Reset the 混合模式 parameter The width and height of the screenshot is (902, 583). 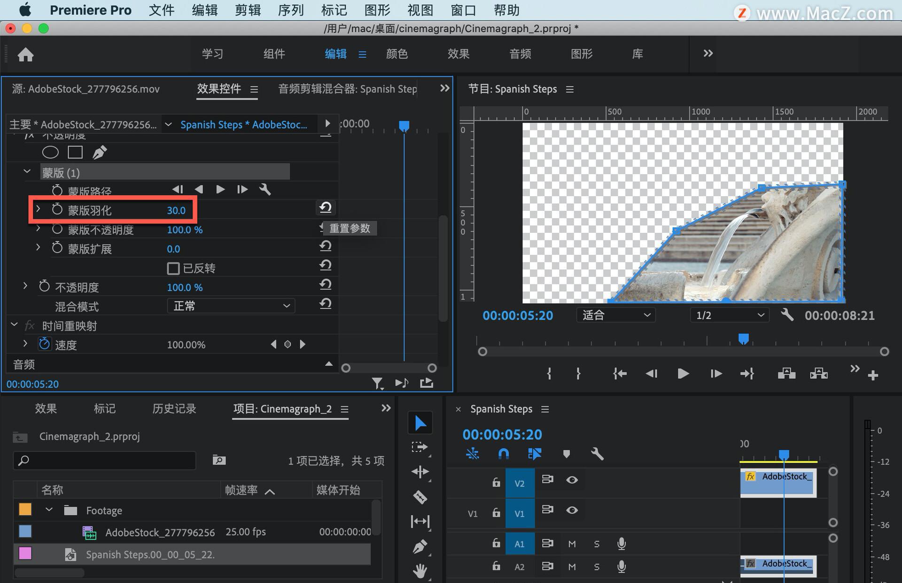coord(326,304)
